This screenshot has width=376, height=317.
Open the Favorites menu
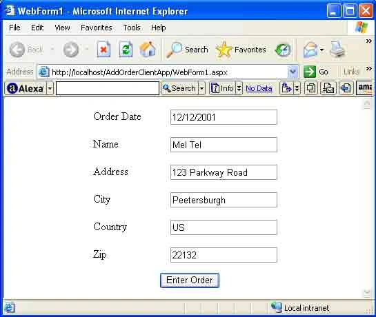(x=97, y=28)
